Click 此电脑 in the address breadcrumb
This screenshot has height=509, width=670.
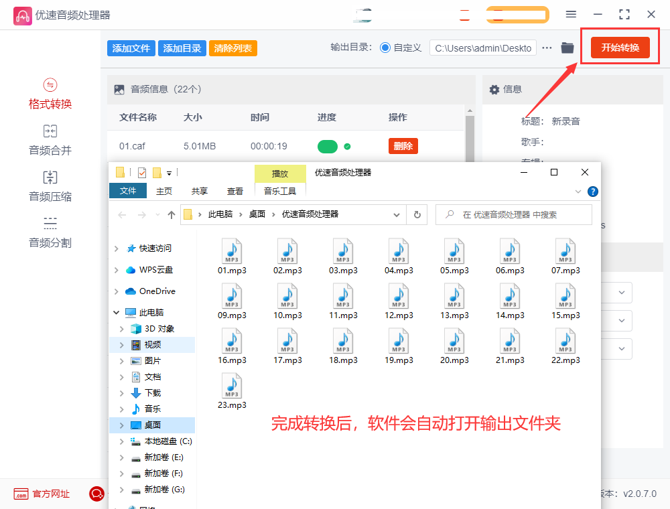click(x=220, y=214)
